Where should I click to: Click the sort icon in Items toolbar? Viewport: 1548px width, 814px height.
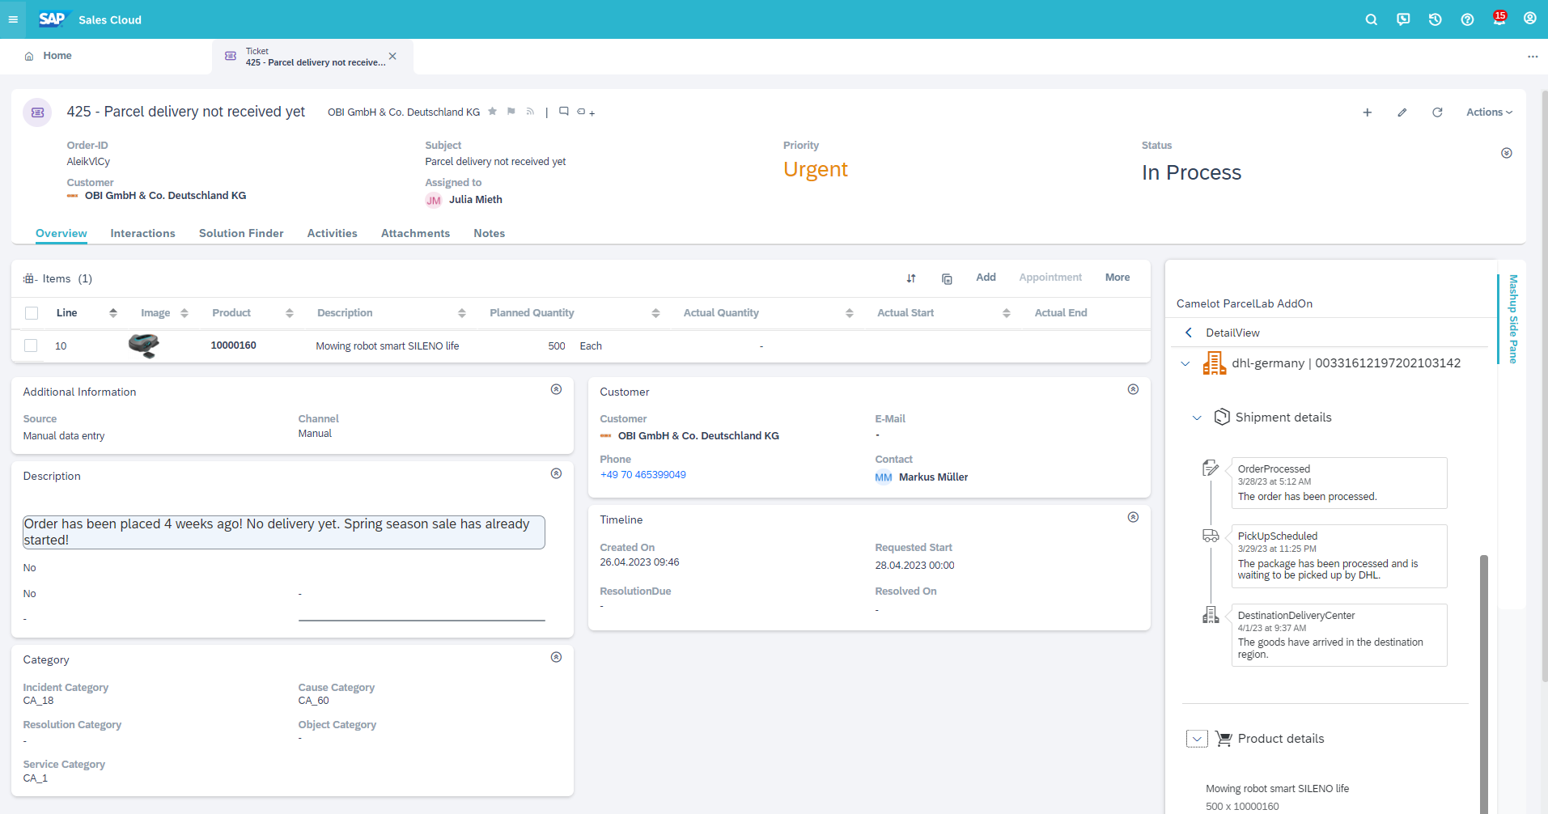[911, 278]
